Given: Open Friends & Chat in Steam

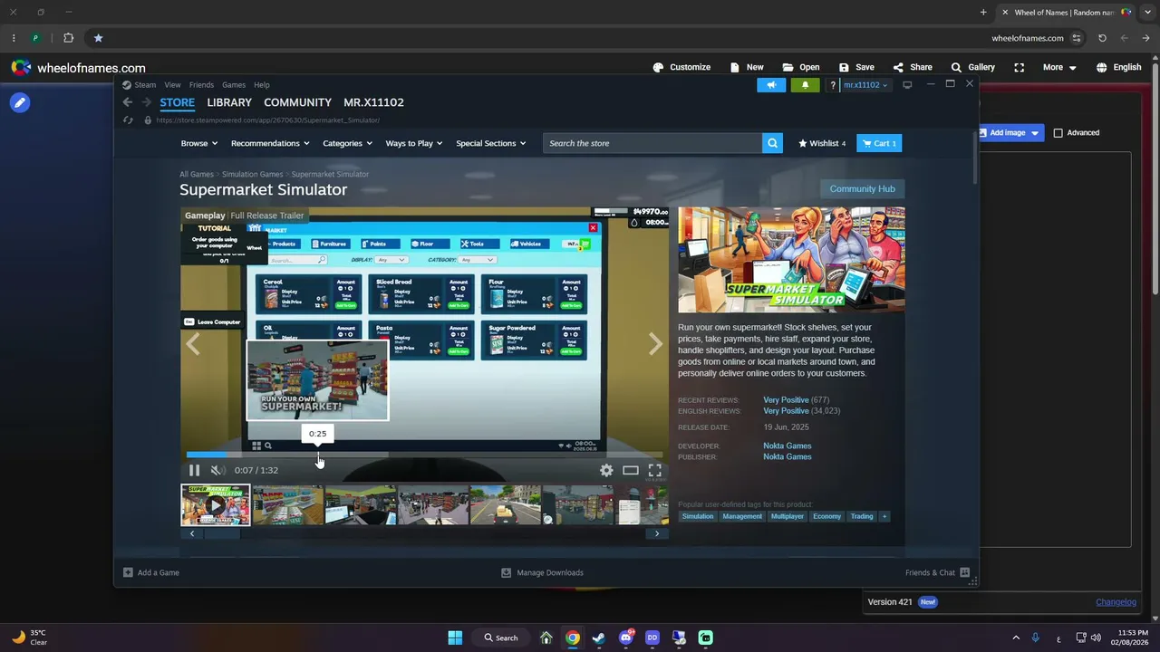Looking at the screenshot, I should [937, 572].
